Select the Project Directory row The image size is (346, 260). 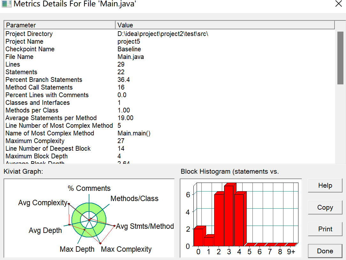pyautogui.click(x=169, y=34)
